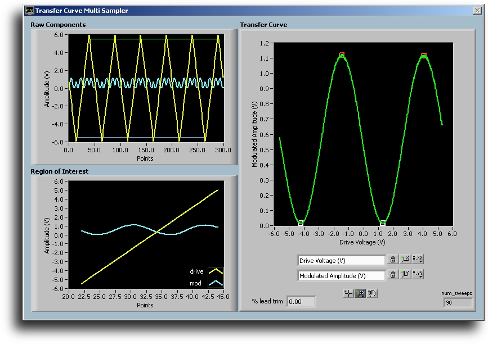Click the application icon in title bar
488x345 pixels.
tap(30, 11)
